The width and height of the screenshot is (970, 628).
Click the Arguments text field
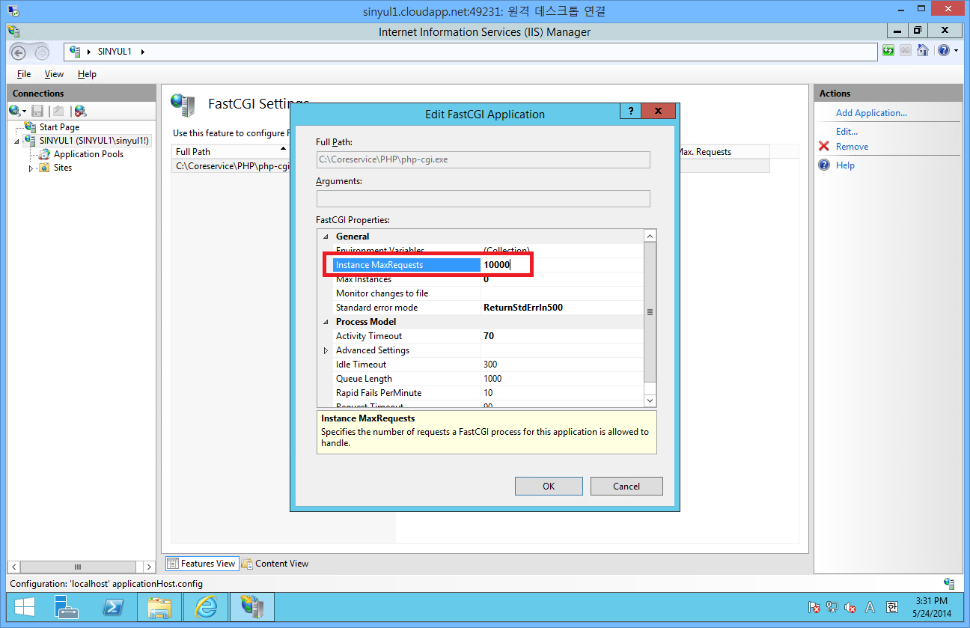(483, 198)
